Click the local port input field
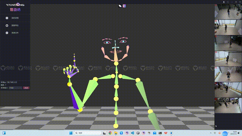 [16, 88]
